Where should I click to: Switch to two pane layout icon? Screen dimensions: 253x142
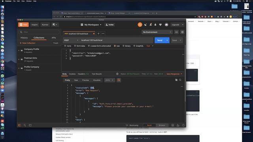pyautogui.click(x=173, y=125)
